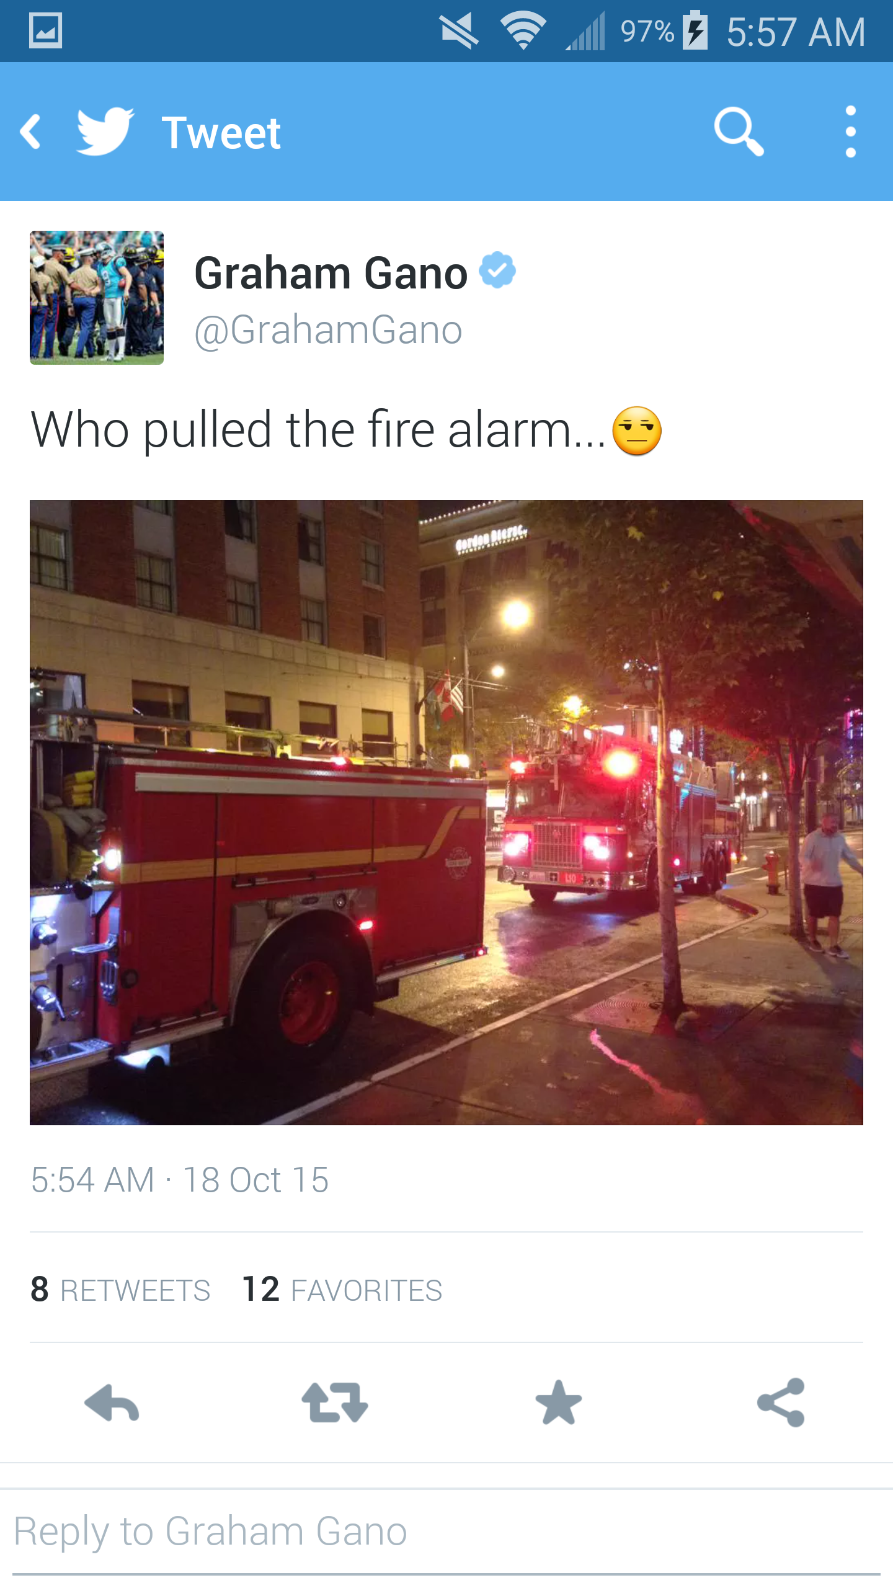Open the @GrahamGano handle

(x=328, y=329)
